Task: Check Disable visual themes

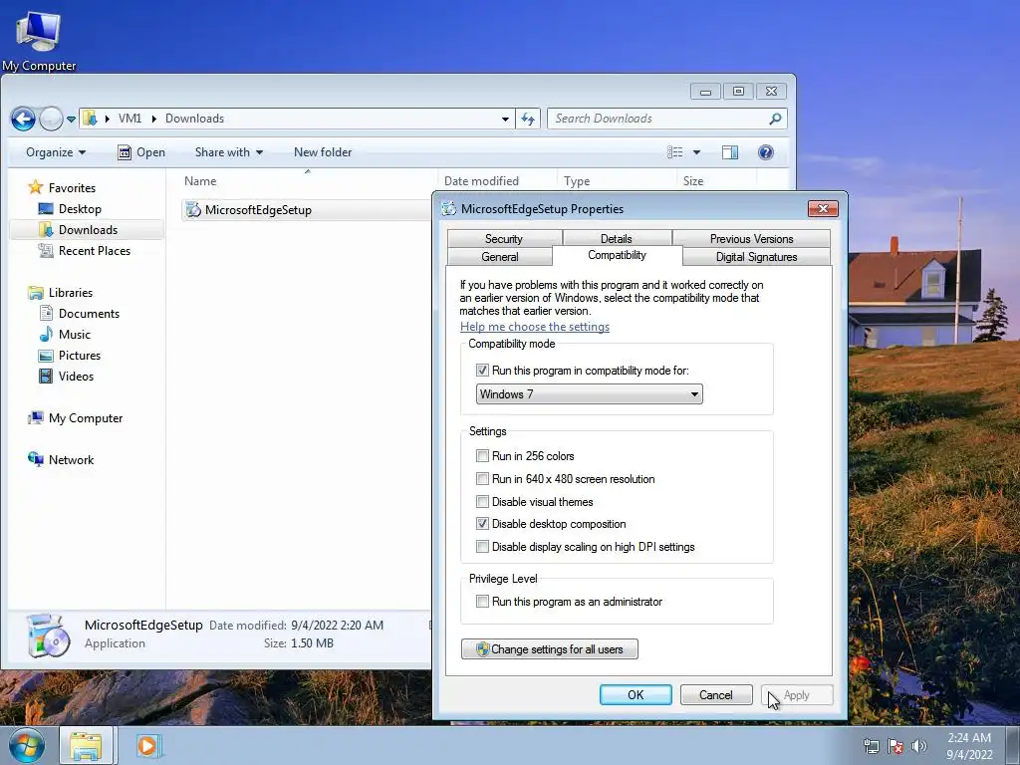Action: (x=482, y=502)
